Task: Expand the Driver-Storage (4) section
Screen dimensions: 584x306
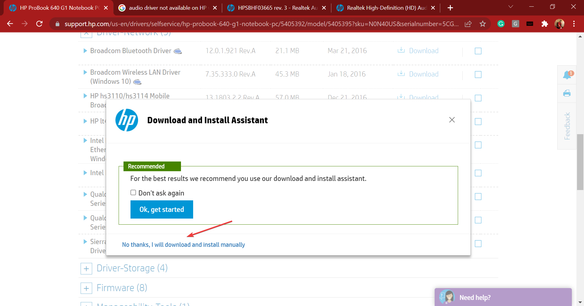Action: (x=86, y=269)
